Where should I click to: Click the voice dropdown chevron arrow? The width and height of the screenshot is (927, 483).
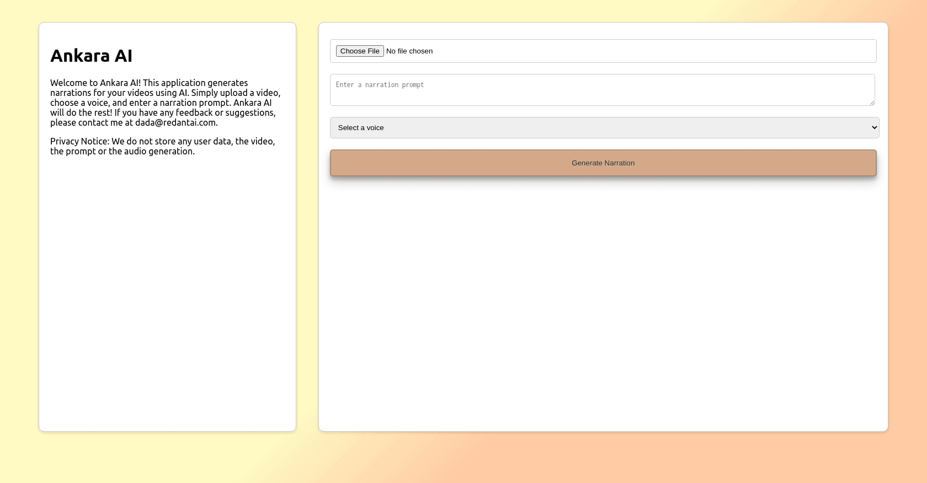click(874, 128)
